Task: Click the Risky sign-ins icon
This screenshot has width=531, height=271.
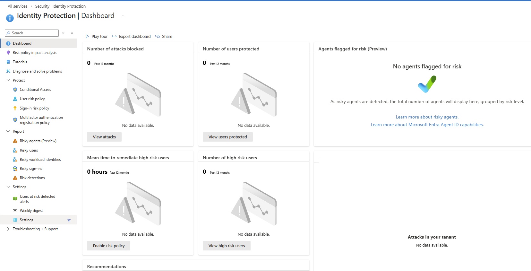Action: pyautogui.click(x=15, y=169)
